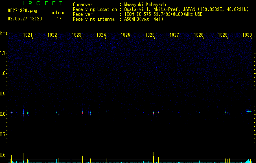
Task: Click the 0.8 frequency axis label
Action: tap(3, 114)
